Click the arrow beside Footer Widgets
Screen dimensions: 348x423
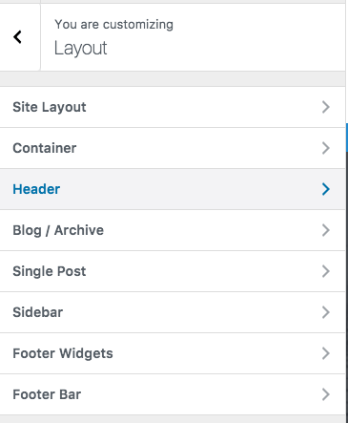click(326, 353)
